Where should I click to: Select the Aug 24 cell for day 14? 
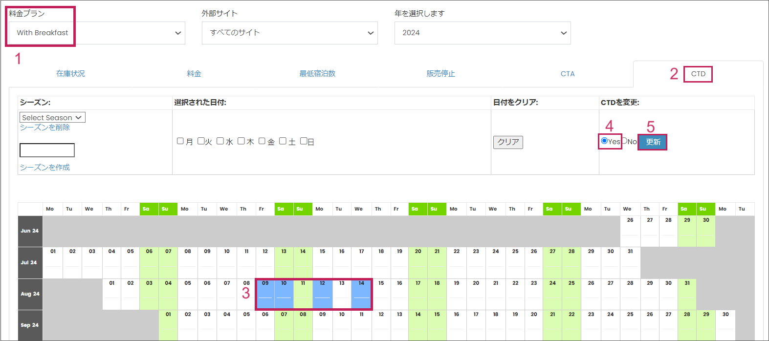coord(361,294)
